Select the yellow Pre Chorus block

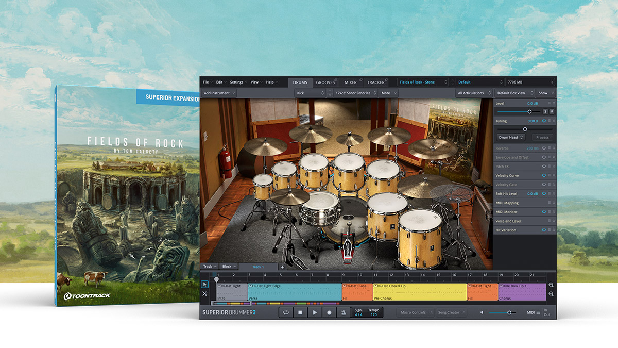(419, 292)
